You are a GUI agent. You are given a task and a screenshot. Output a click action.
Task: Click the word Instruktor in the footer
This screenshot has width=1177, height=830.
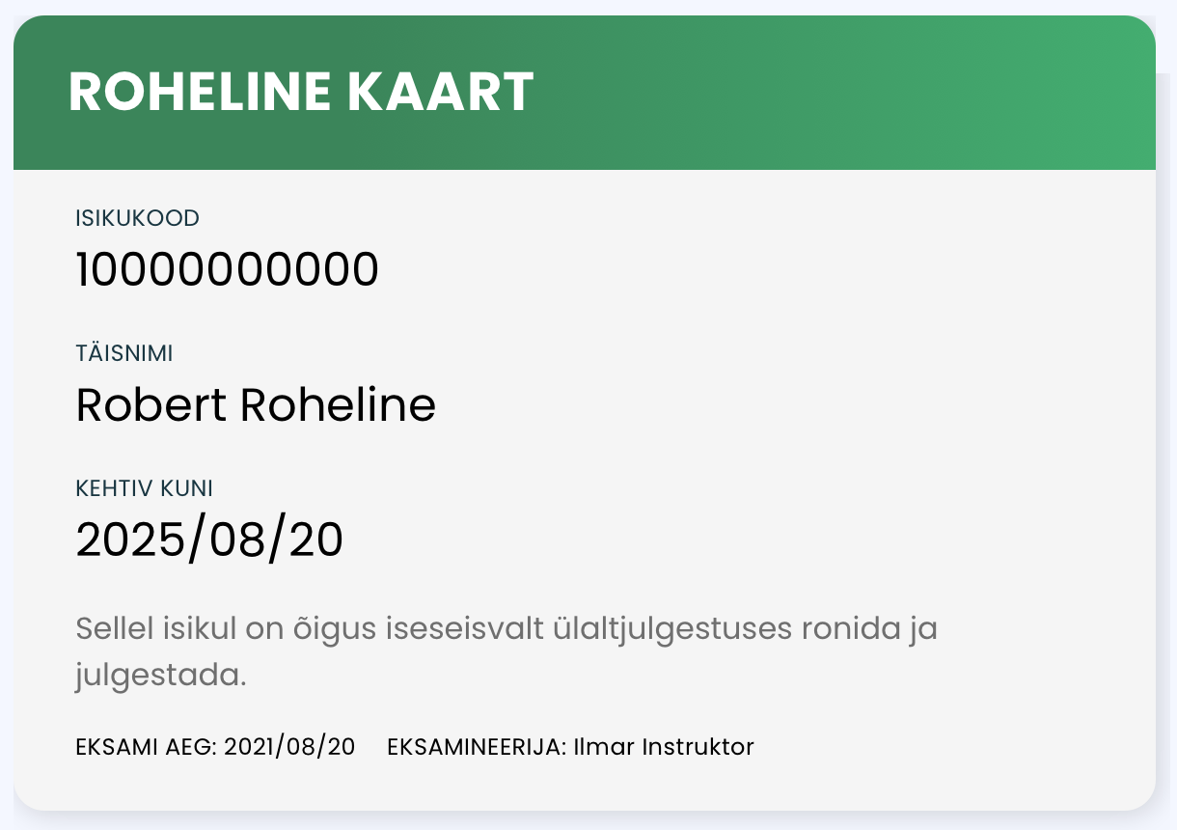[698, 746]
